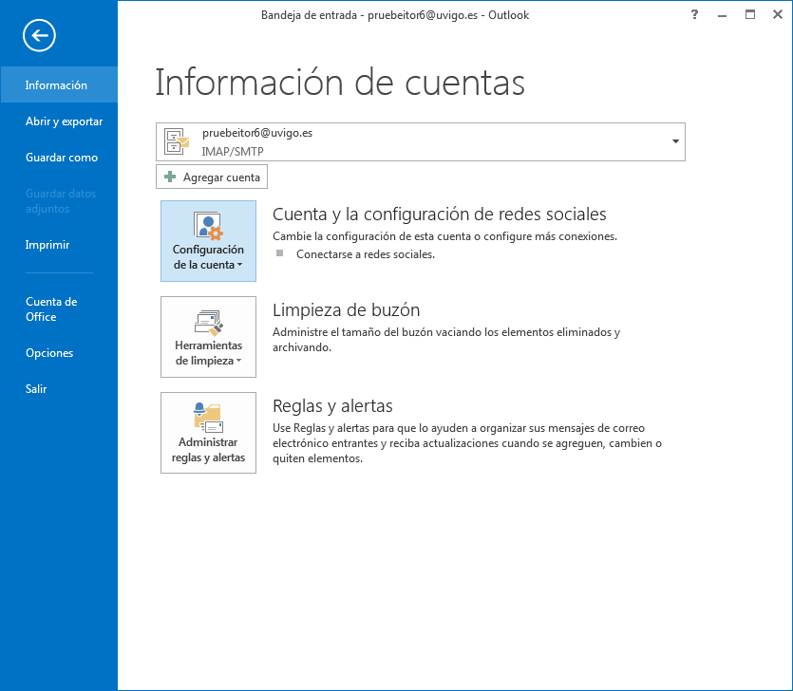Go to Imprimir in the sidebar

47,245
